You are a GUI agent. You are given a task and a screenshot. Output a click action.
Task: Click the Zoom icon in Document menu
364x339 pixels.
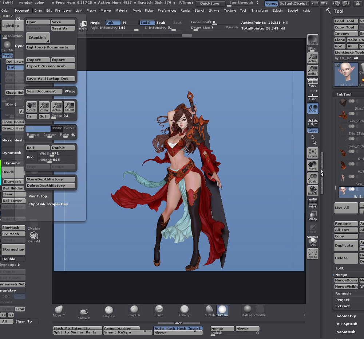tap(44, 107)
